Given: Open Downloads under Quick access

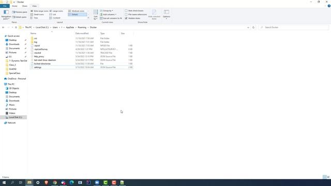Looking at the screenshot, I should (14, 44).
